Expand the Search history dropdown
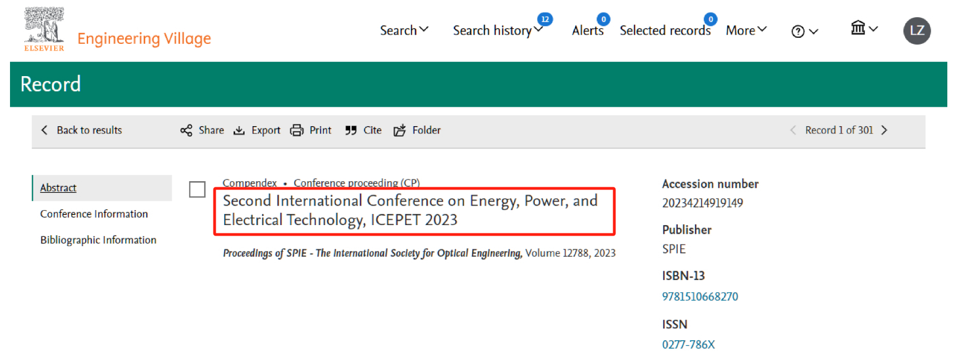Viewport: 954px width, 354px height. coord(498,30)
